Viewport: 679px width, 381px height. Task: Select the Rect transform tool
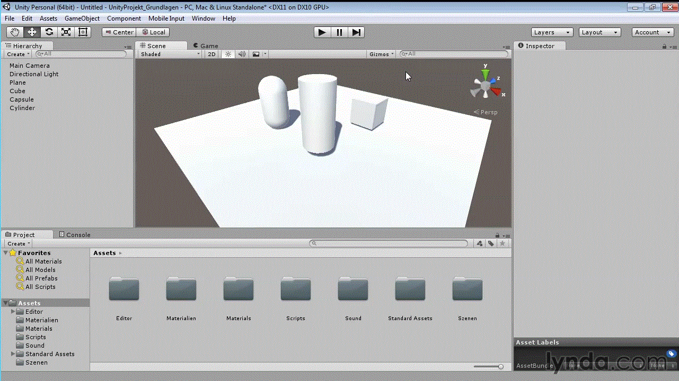[x=83, y=32]
